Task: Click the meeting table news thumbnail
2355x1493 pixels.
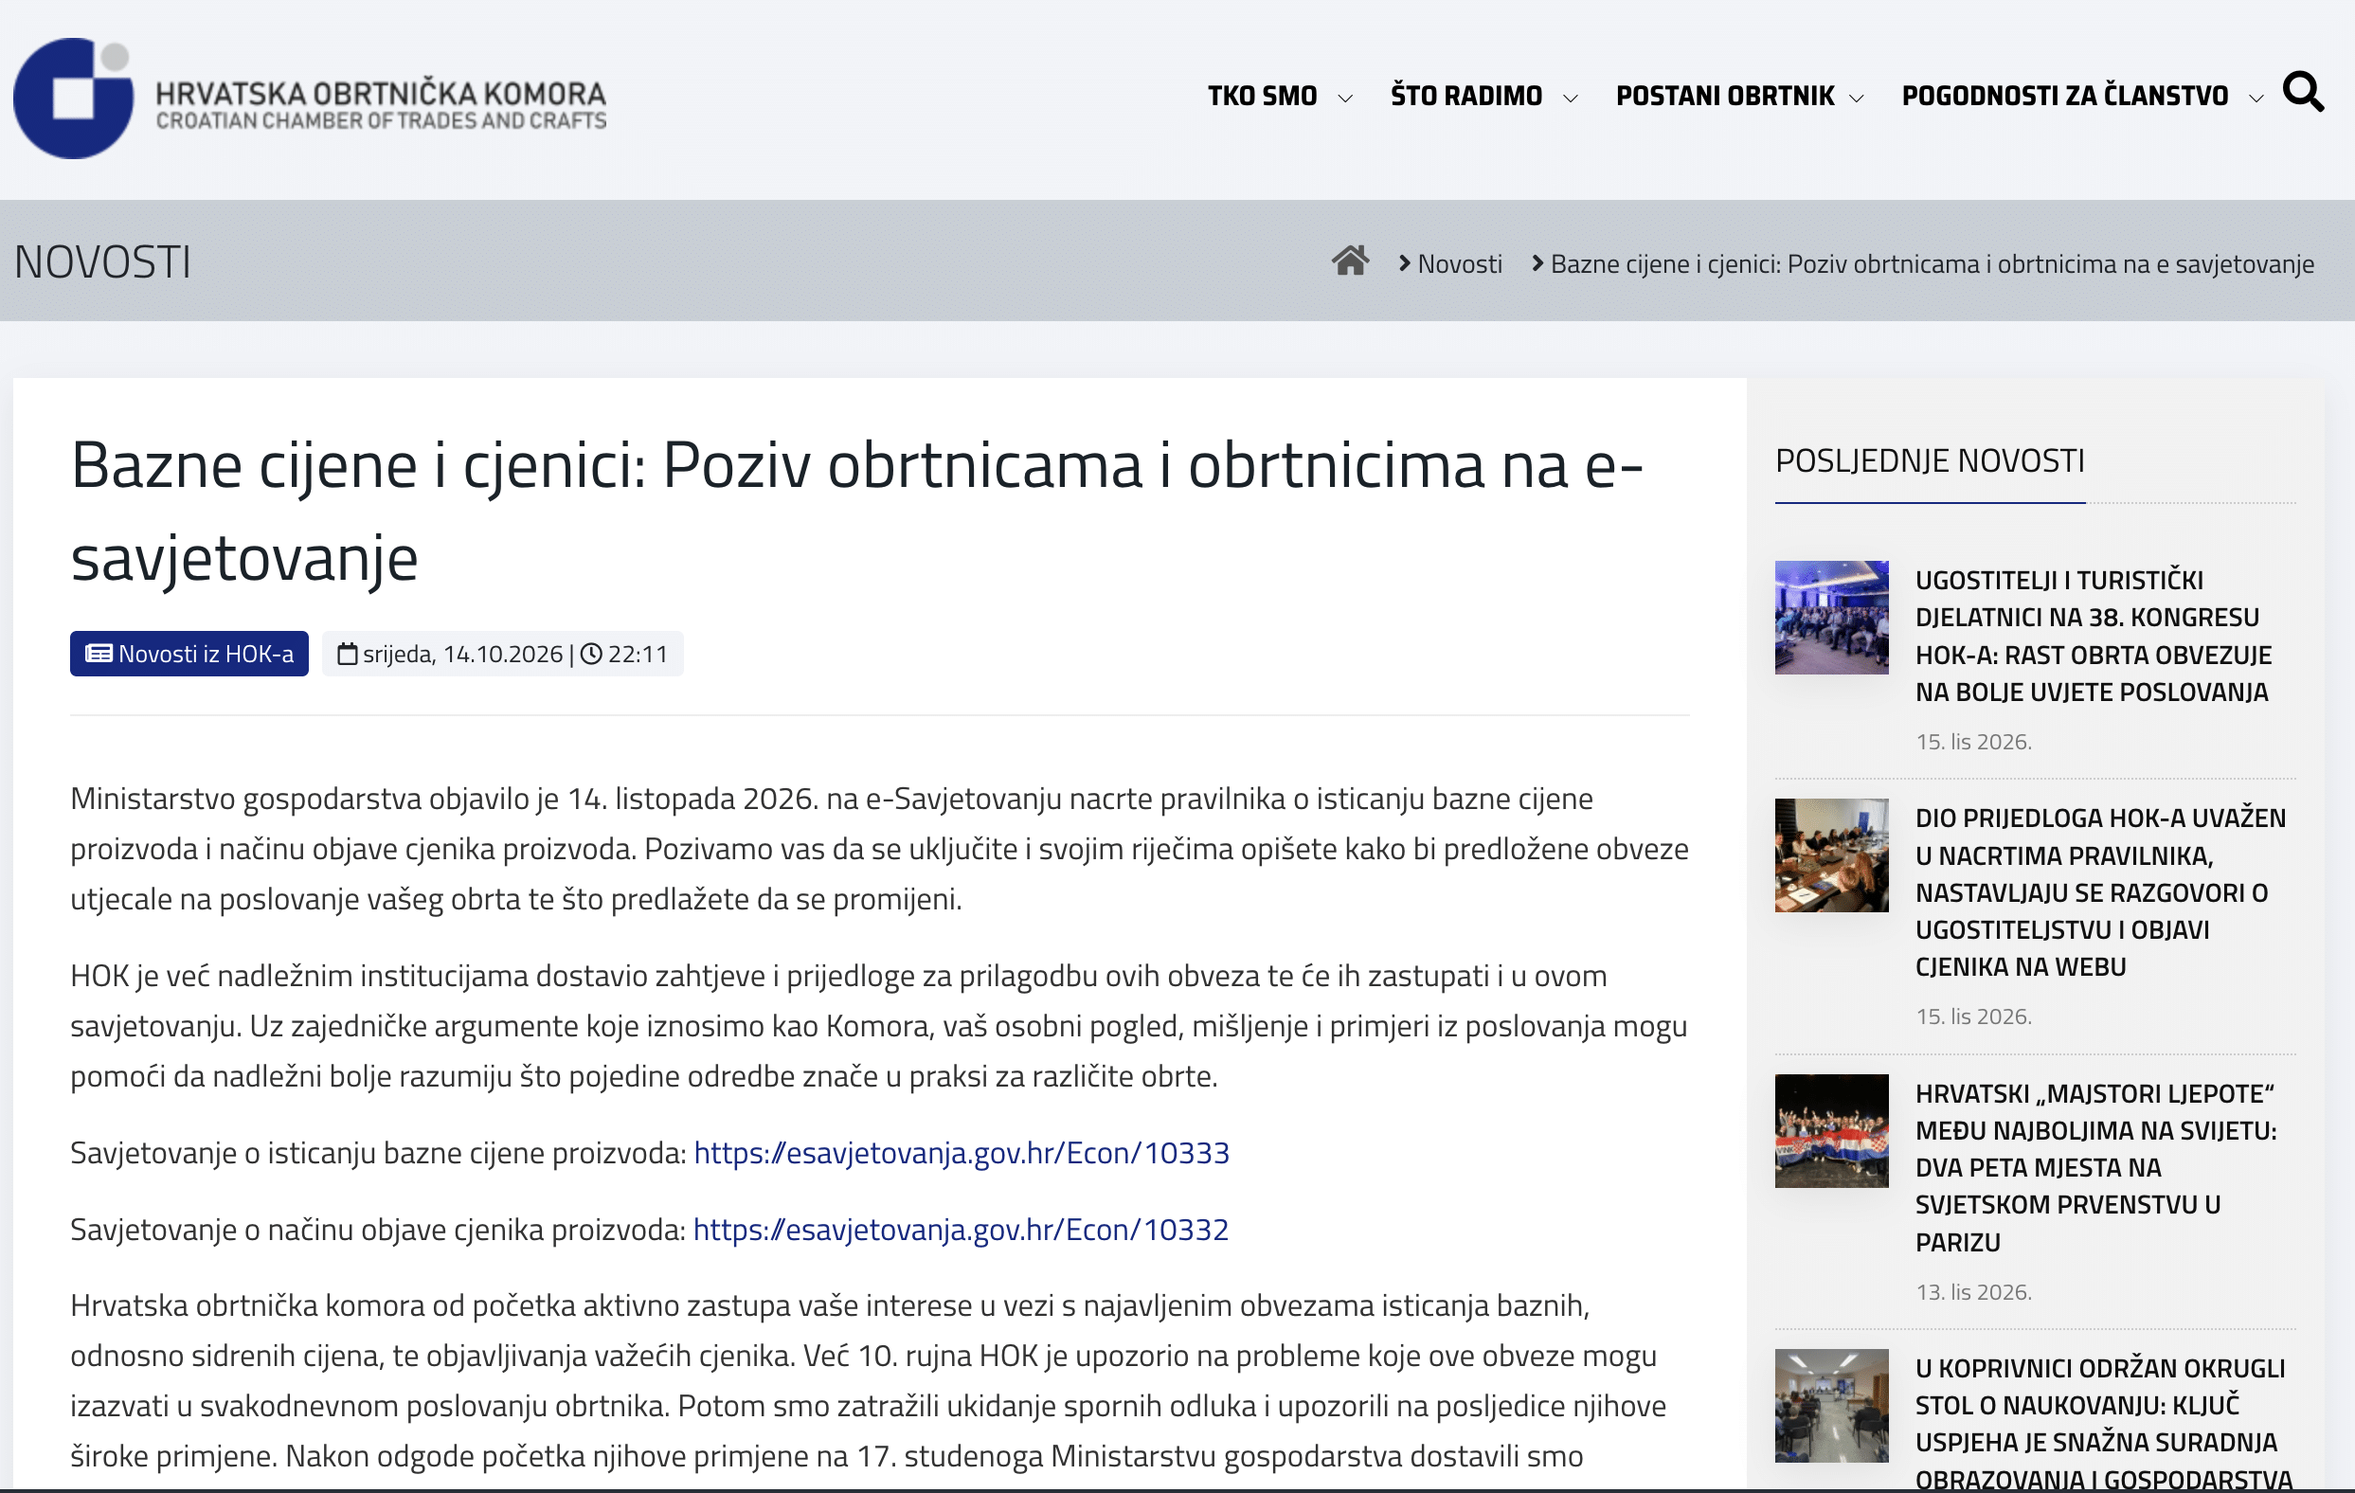Action: [x=1831, y=855]
